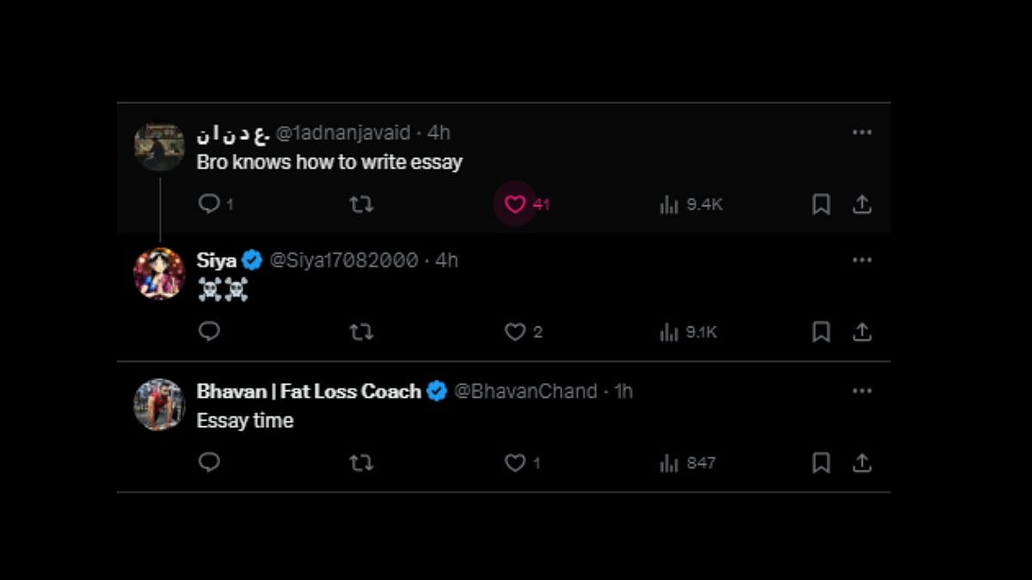This screenshot has height=580, width=1032.
Task: Bookmark the 'Essay time' tweet
Action: click(x=820, y=462)
